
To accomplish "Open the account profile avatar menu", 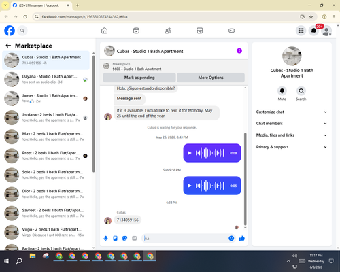I will 326,31.
